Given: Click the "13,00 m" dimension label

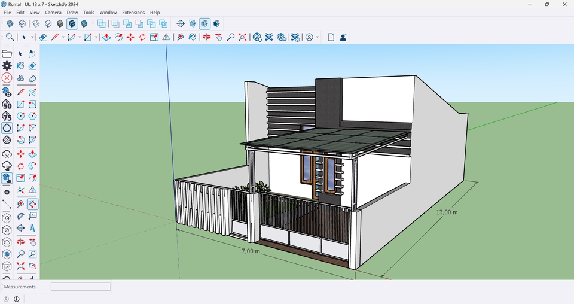Looking at the screenshot, I should click(x=447, y=212).
